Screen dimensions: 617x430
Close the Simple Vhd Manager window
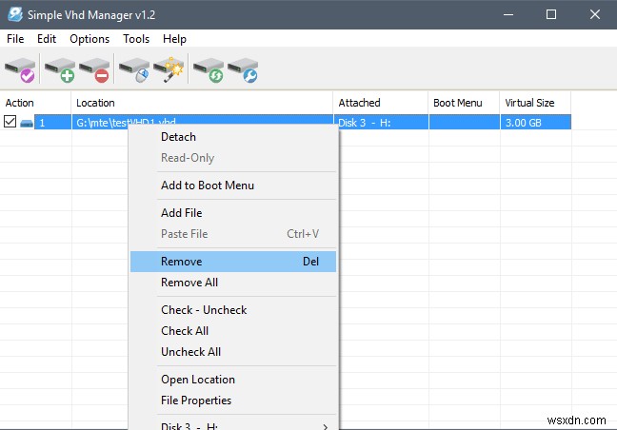point(595,14)
